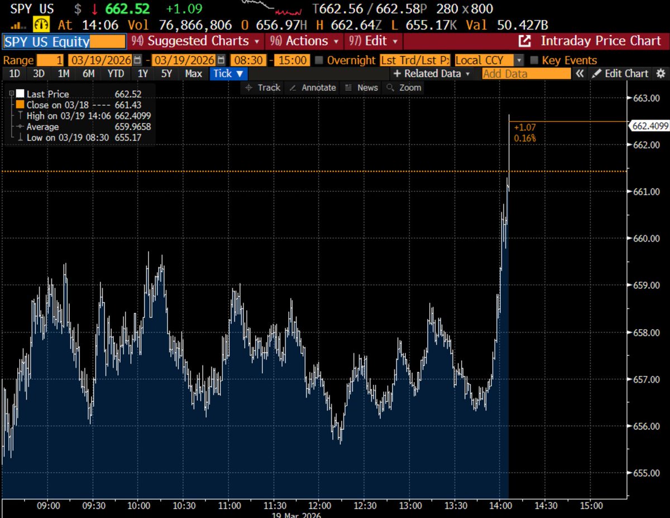This screenshot has width=670, height=518.
Task: Select the 1M period tab
Action: pos(64,73)
